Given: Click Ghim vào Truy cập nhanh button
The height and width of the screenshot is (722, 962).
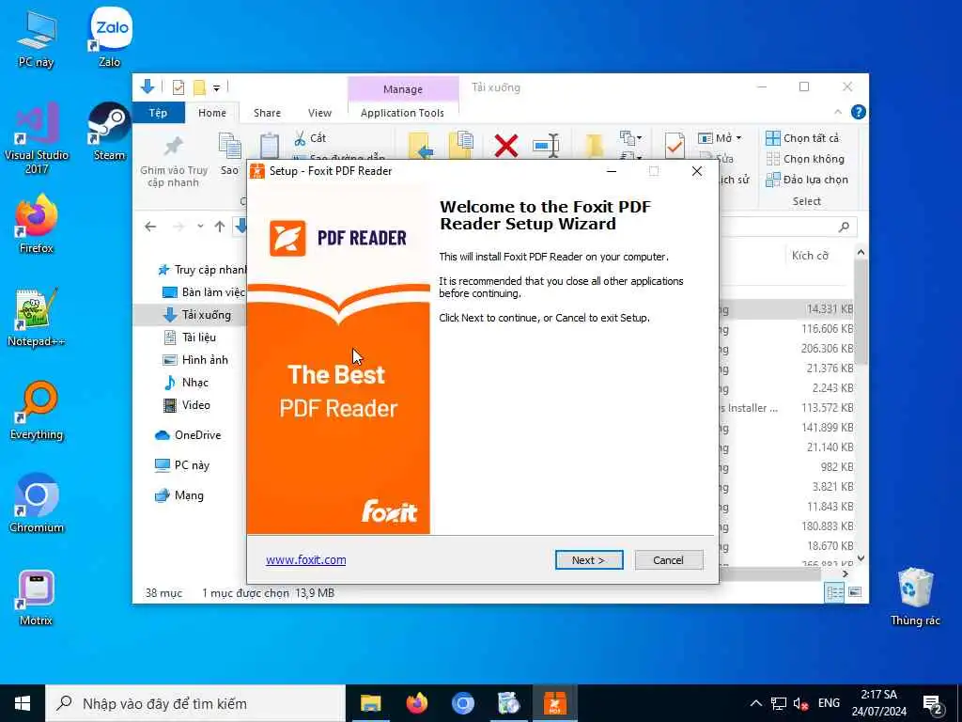Looking at the screenshot, I should [174, 161].
